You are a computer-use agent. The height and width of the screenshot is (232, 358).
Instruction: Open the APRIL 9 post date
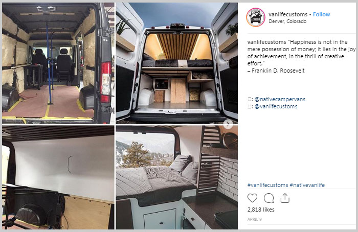tap(255, 219)
